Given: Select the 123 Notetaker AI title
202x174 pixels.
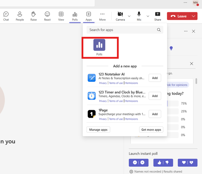Looking at the screenshot, I should [x=112, y=74].
